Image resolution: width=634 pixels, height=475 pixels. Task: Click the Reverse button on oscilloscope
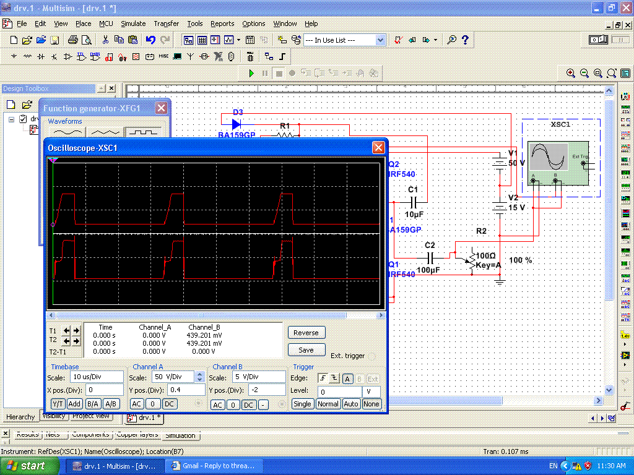pos(306,333)
